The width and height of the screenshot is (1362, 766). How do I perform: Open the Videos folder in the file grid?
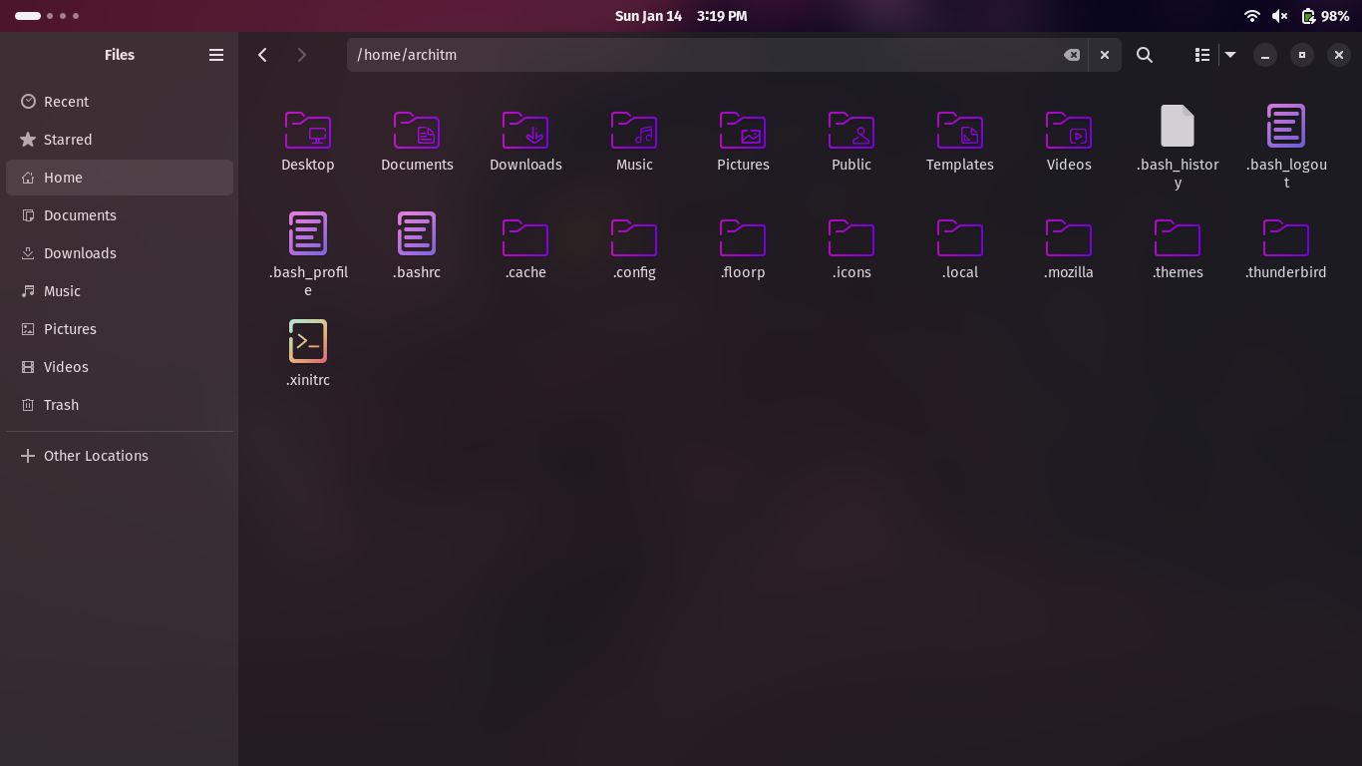tap(1069, 130)
